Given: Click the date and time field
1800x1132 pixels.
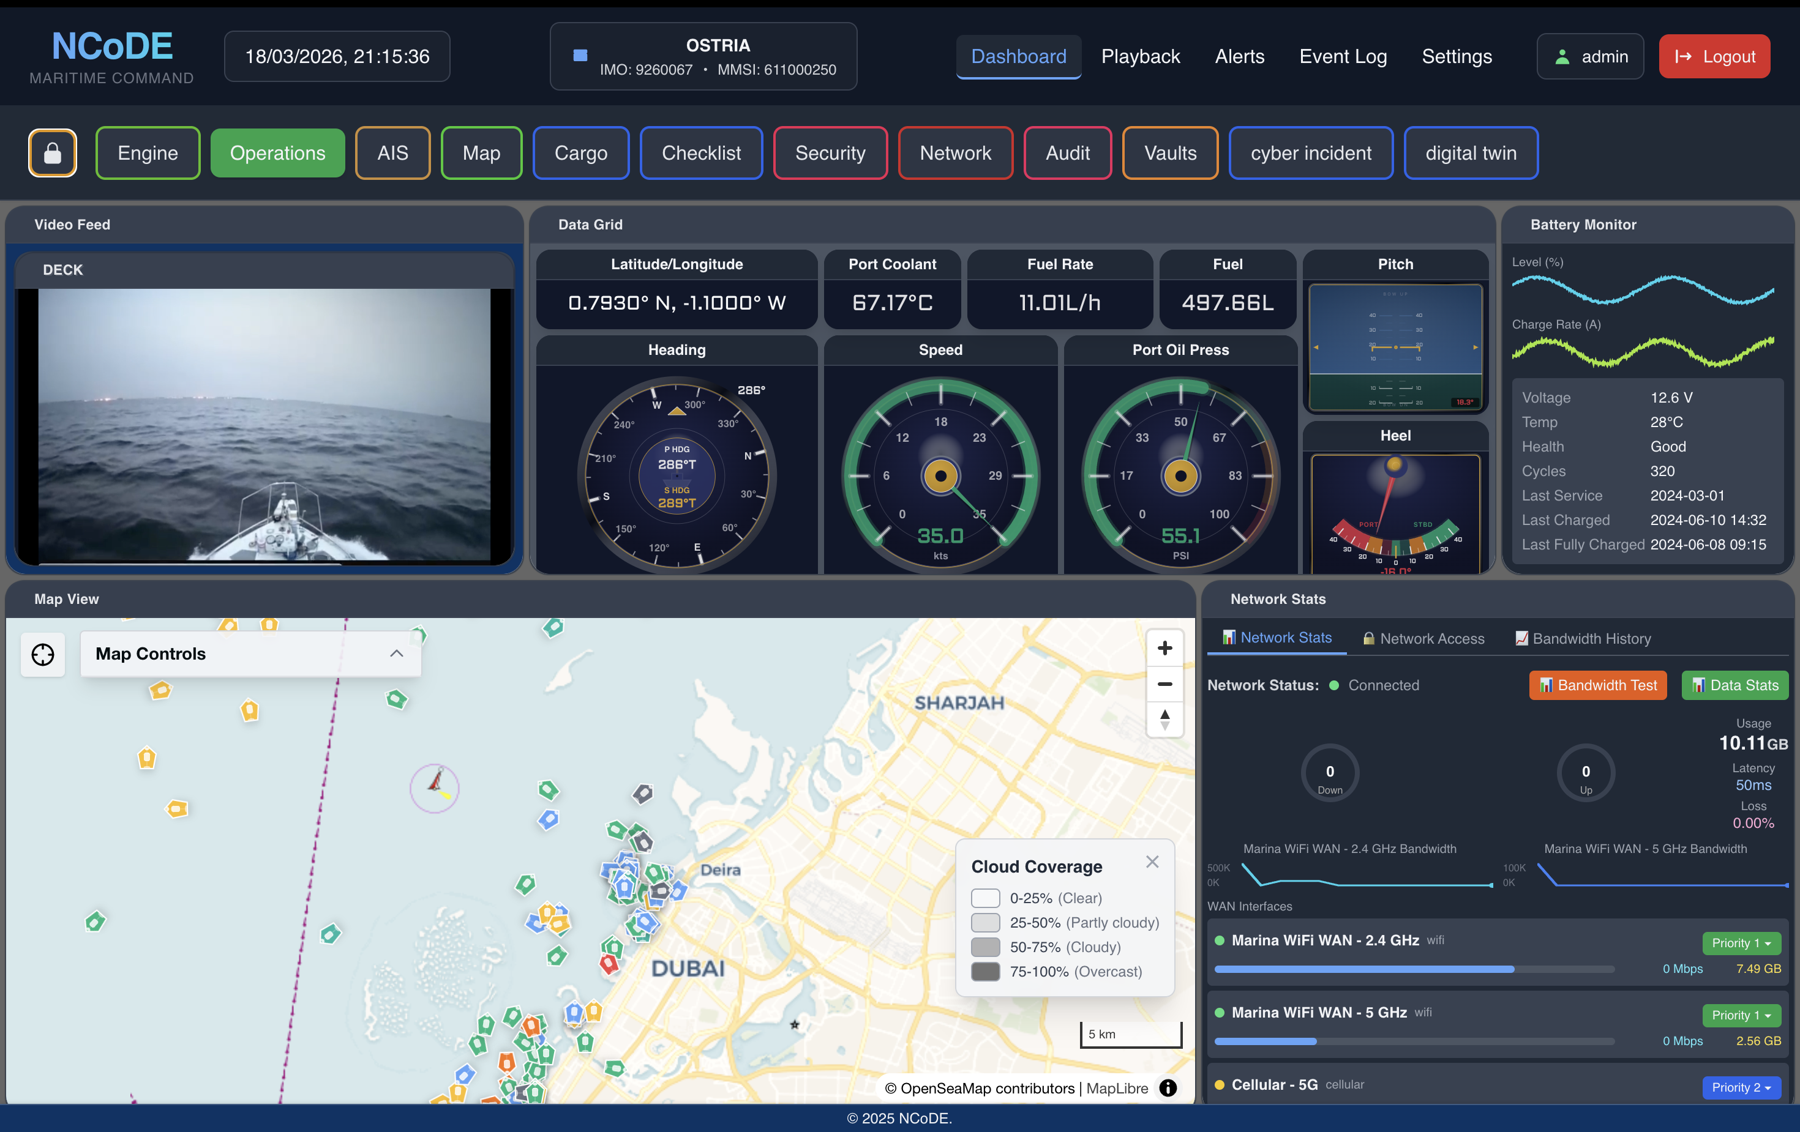Looking at the screenshot, I should tap(336, 56).
